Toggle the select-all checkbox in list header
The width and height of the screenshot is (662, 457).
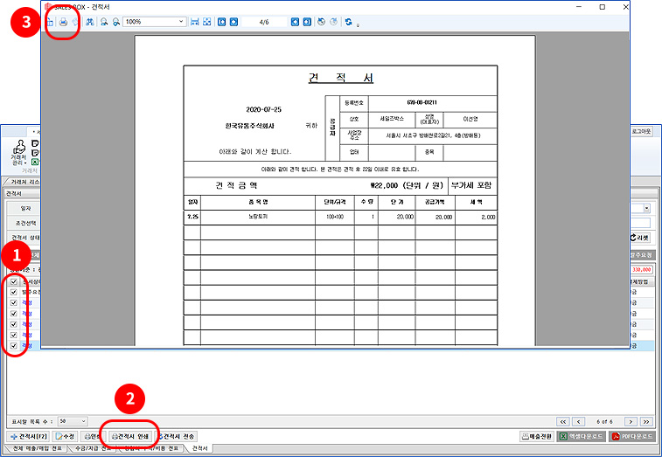click(x=13, y=281)
